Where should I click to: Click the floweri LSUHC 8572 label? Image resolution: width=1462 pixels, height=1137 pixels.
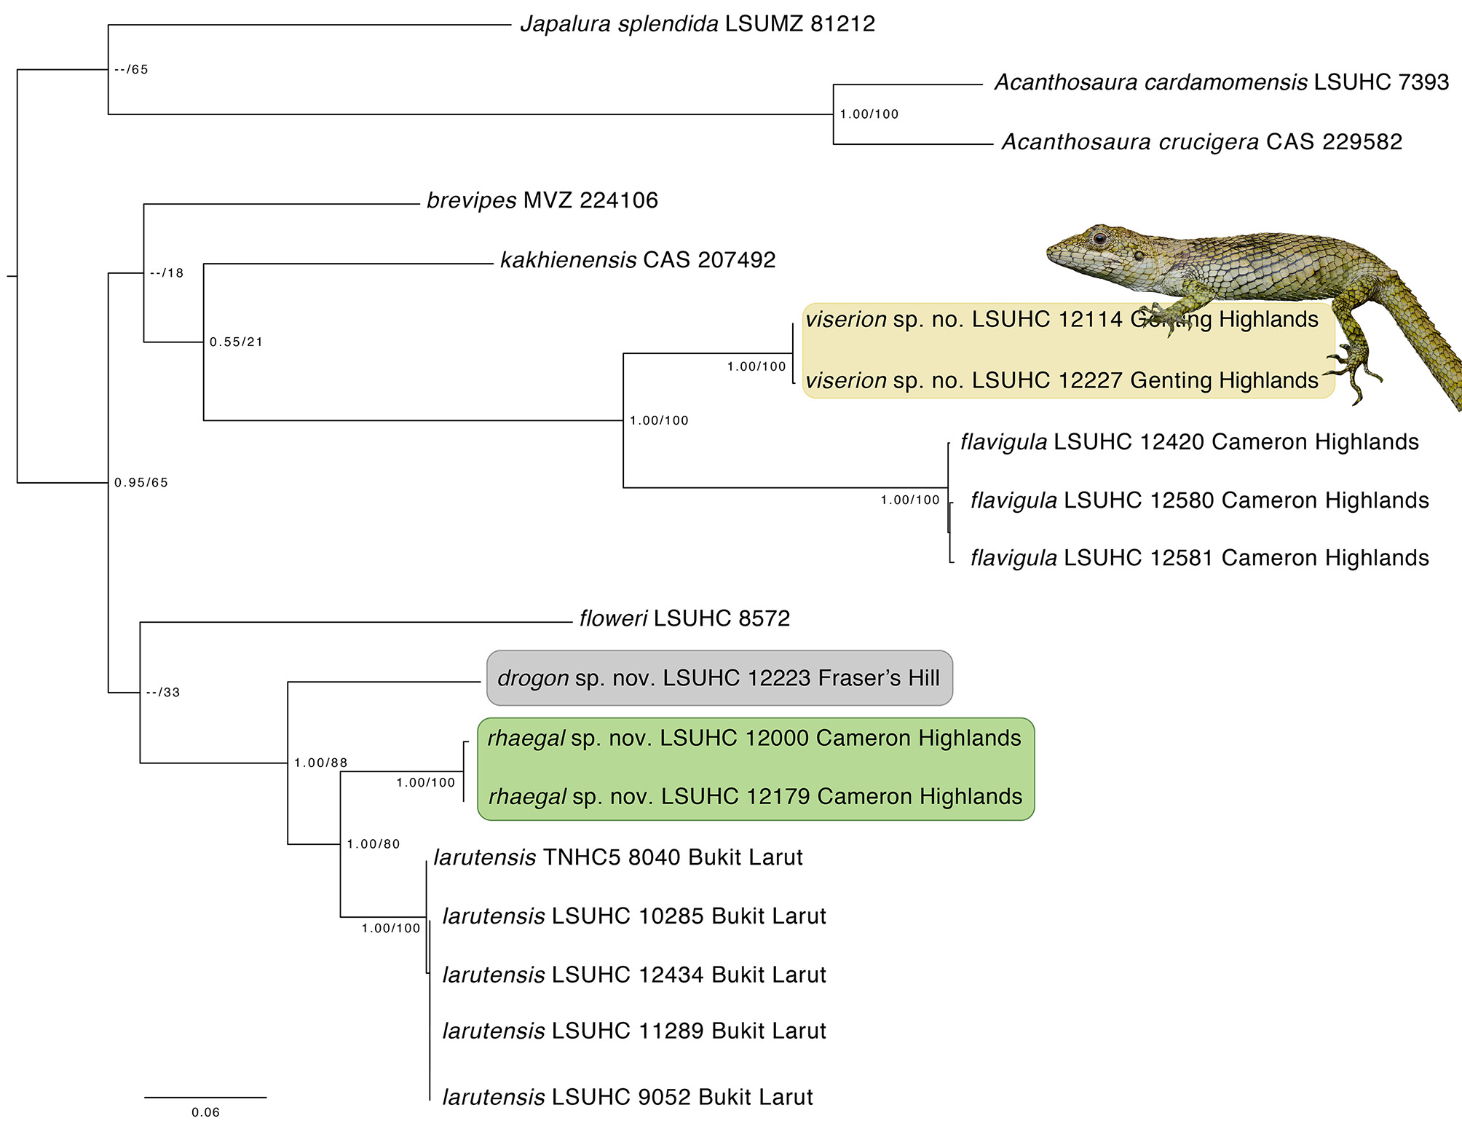(684, 618)
